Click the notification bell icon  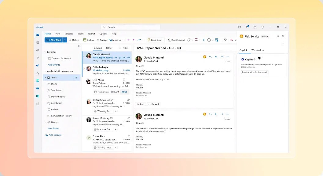[x=247, y=27]
